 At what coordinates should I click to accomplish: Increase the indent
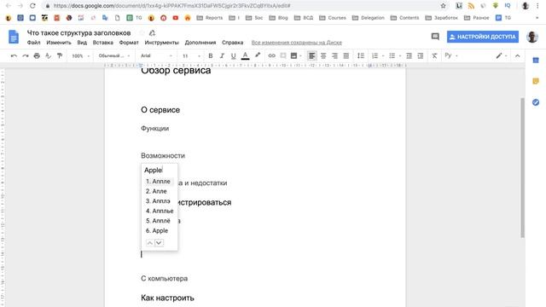421,55
